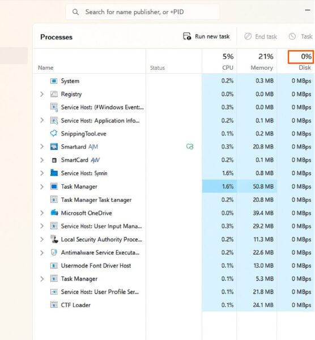This screenshot has width=315, height=340.
Task: Click Service Host Application Info icon
Action: click(54, 121)
